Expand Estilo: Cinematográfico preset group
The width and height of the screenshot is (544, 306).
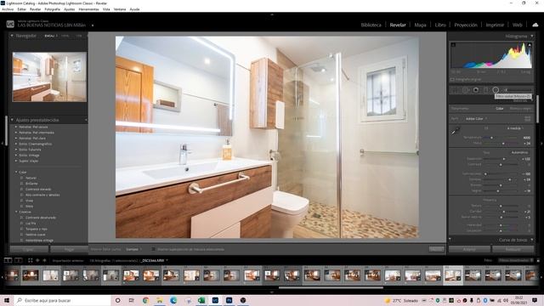16,144
